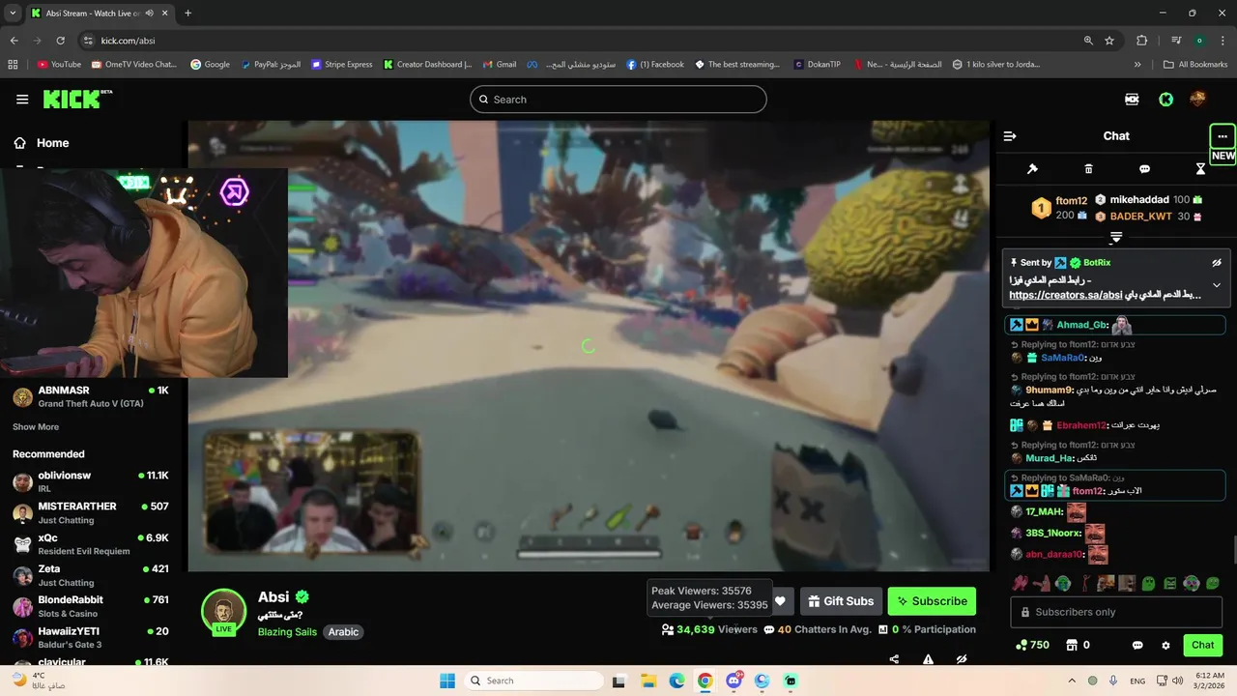
Task: Click the Home icon in sidebar
Action: pyautogui.click(x=19, y=143)
